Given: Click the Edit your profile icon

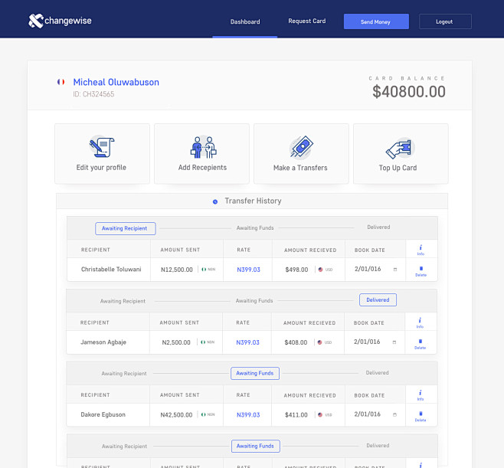Looking at the screenshot, I should pyautogui.click(x=102, y=147).
